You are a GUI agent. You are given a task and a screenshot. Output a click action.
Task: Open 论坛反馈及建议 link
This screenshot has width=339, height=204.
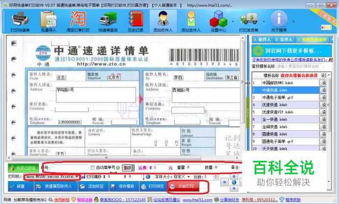(167, 200)
